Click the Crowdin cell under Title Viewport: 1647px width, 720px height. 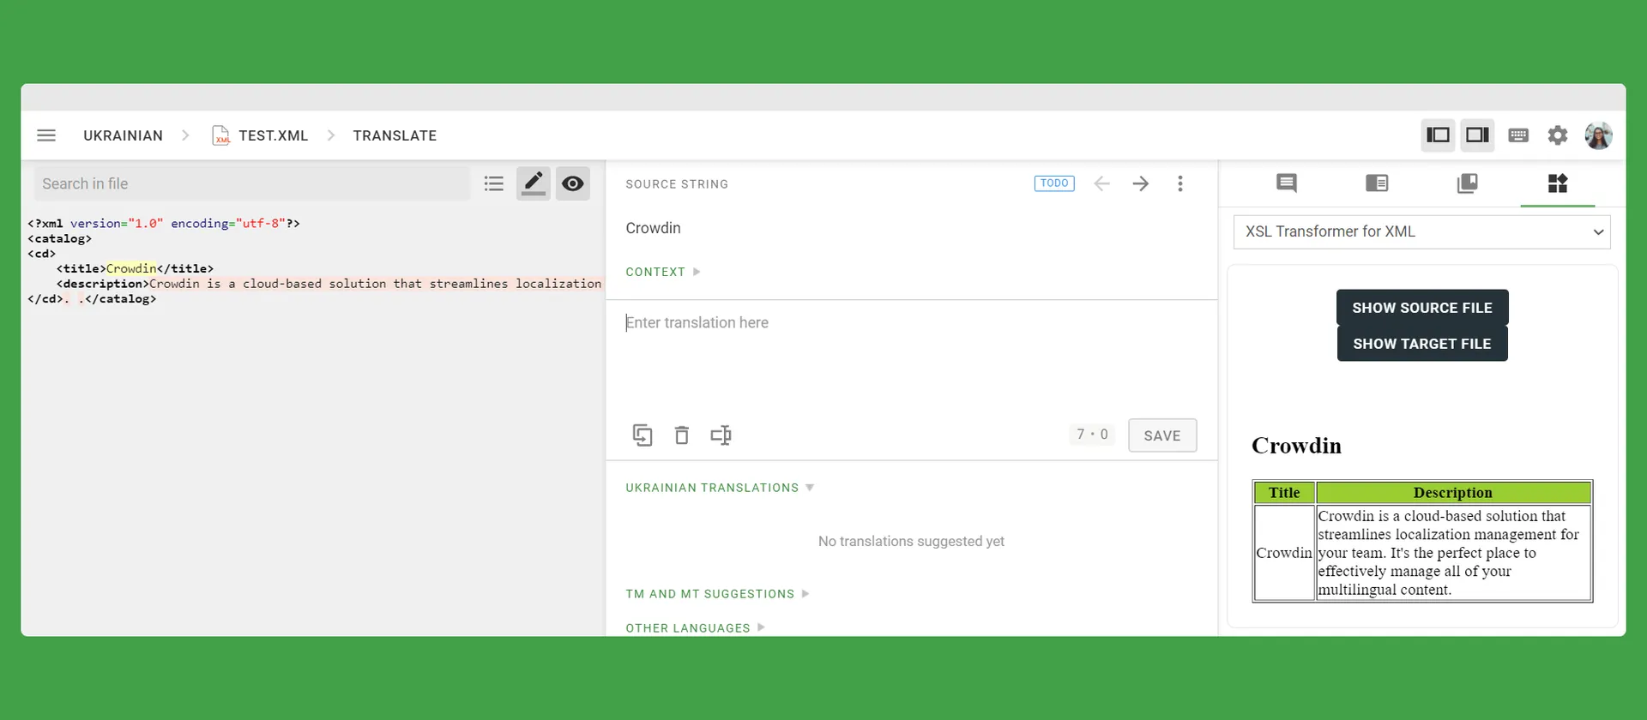tap(1284, 553)
